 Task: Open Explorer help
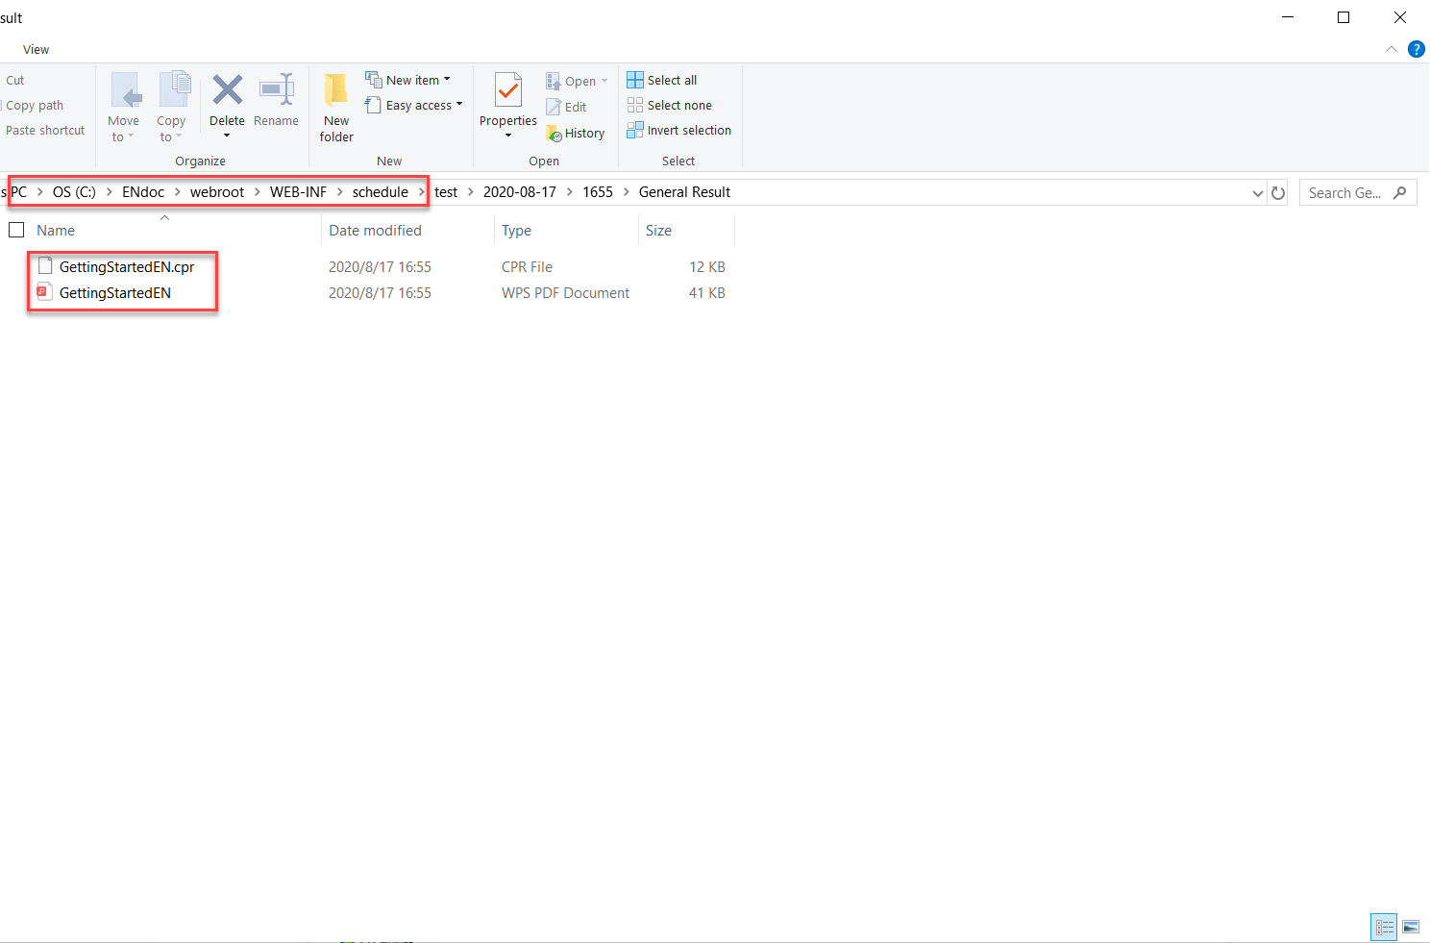1416,49
